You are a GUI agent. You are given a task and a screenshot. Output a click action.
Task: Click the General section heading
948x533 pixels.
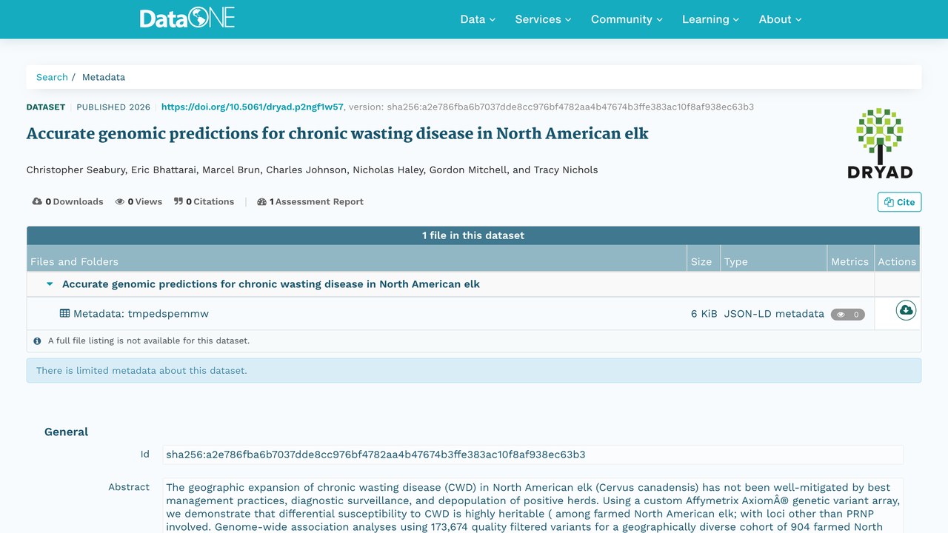[x=66, y=432]
